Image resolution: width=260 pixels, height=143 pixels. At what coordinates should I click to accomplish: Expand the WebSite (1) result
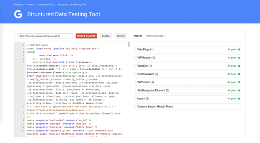187,66
